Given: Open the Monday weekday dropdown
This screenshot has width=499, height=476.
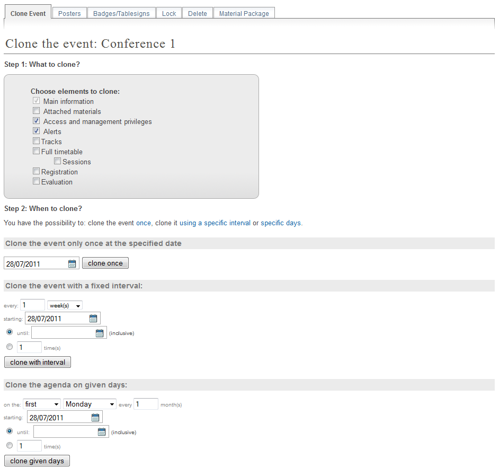Looking at the screenshot, I should point(90,404).
